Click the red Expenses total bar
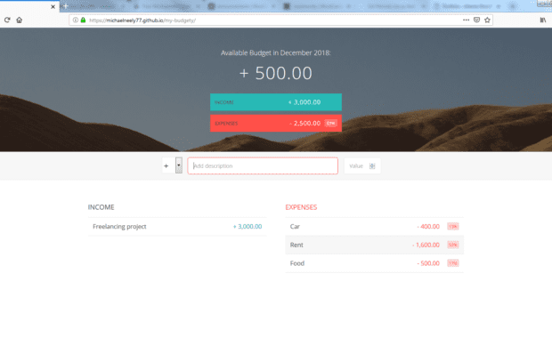The width and height of the screenshot is (552, 338). (276, 123)
